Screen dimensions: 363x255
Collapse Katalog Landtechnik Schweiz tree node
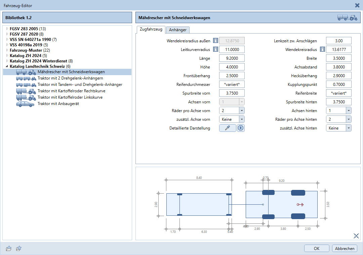(x=7, y=66)
